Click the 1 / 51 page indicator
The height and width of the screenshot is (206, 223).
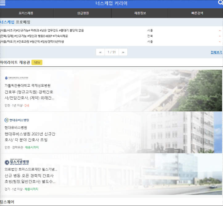click(x=112, y=52)
